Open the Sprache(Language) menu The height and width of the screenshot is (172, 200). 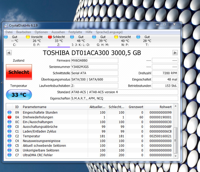click(109, 32)
